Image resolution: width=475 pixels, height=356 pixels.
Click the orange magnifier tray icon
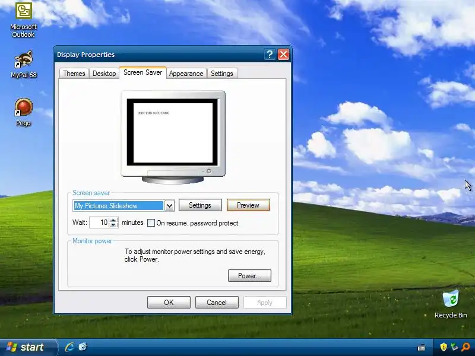465,347
